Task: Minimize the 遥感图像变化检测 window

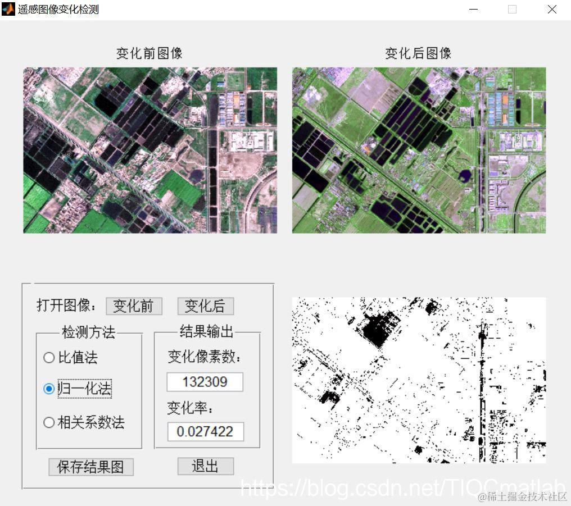Action: [473, 9]
